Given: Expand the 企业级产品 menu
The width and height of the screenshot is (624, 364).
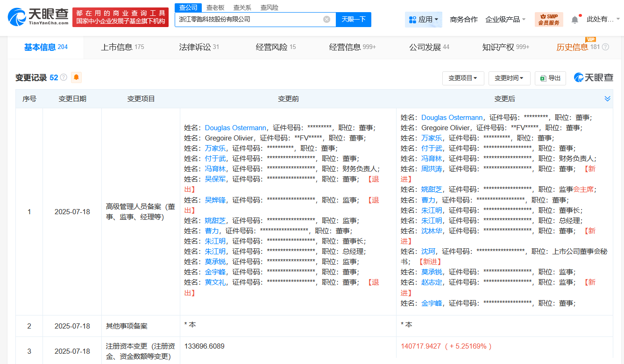Looking at the screenshot, I should [x=505, y=20].
